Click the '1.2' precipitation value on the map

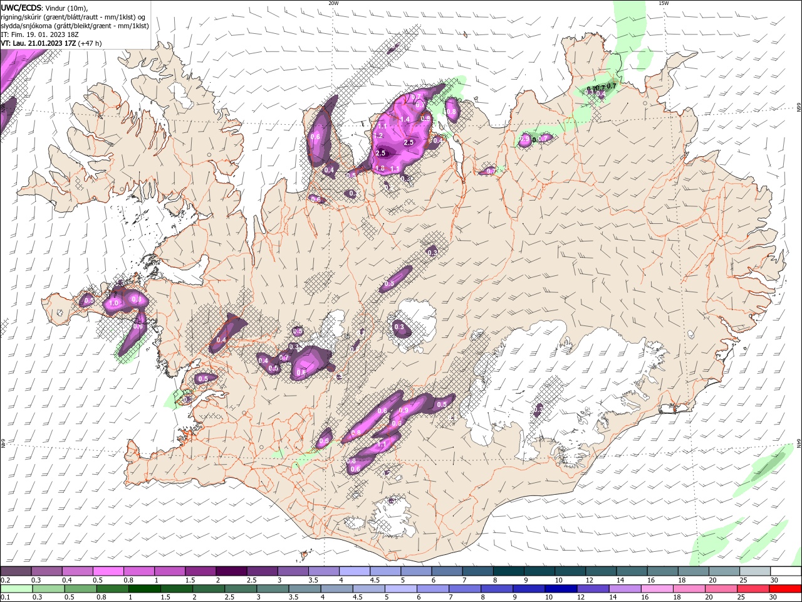click(378, 135)
